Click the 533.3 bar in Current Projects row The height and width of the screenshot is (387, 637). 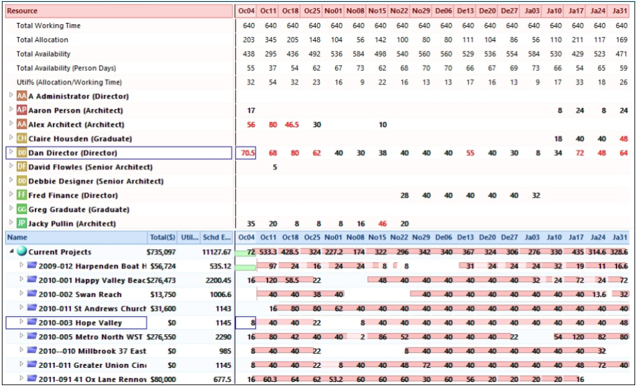pyautogui.click(x=268, y=252)
